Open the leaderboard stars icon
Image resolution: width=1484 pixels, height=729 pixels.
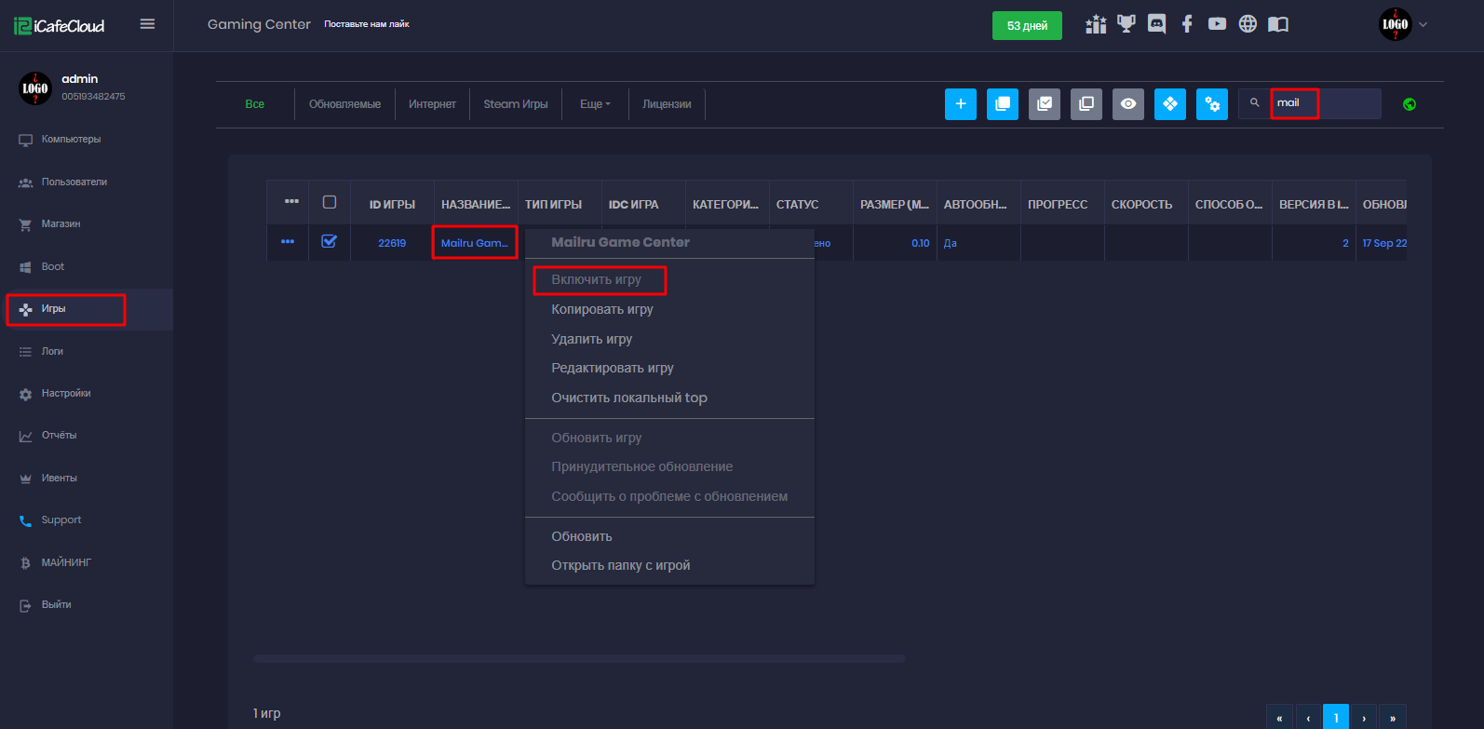[x=1096, y=24]
